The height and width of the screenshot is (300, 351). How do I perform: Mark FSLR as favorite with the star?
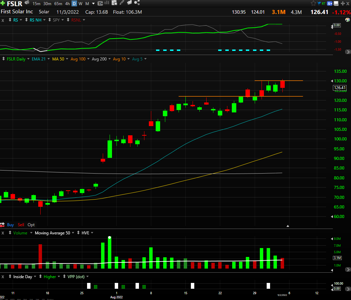pos(313,3)
